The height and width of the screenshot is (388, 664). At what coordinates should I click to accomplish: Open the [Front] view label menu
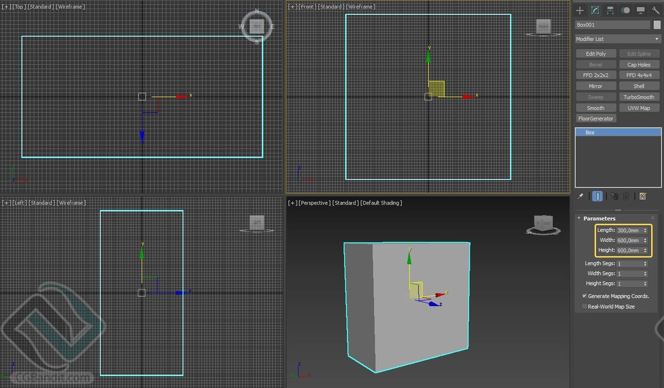pos(307,7)
